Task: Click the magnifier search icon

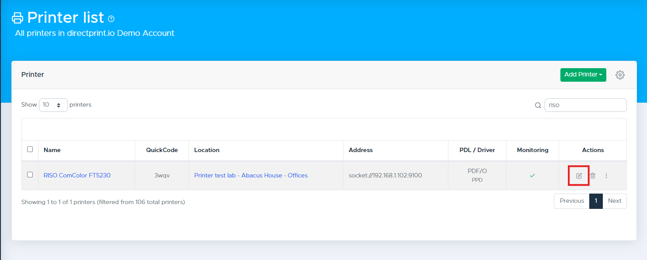Action: (x=538, y=105)
